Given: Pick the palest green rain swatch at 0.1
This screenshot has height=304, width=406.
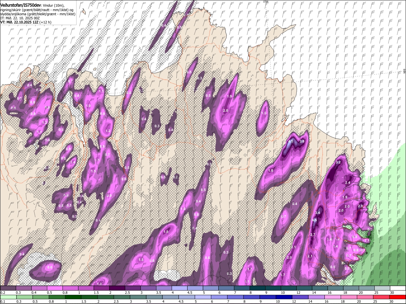Looking at the screenshot, I should tap(8, 297).
